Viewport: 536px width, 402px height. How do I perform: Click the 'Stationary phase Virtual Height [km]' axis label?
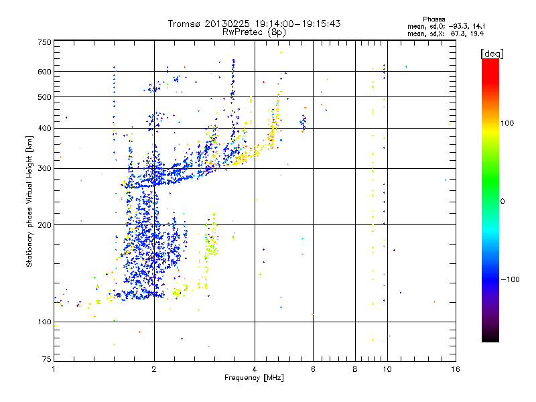click(x=29, y=202)
